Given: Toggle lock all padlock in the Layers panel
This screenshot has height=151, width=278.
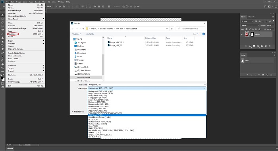Looking at the screenshot, I should click(260, 29).
